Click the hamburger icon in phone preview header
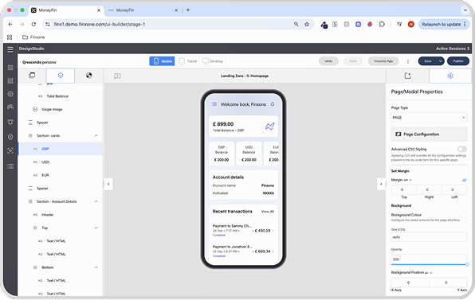This screenshot has width=475, height=300. [214, 104]
